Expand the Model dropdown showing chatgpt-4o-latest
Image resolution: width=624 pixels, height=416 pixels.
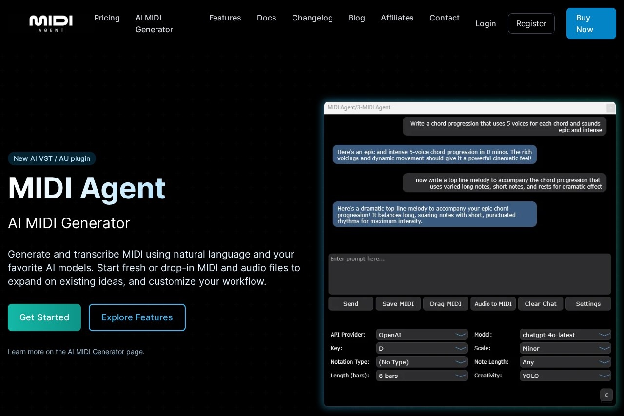tap(565, 334)
